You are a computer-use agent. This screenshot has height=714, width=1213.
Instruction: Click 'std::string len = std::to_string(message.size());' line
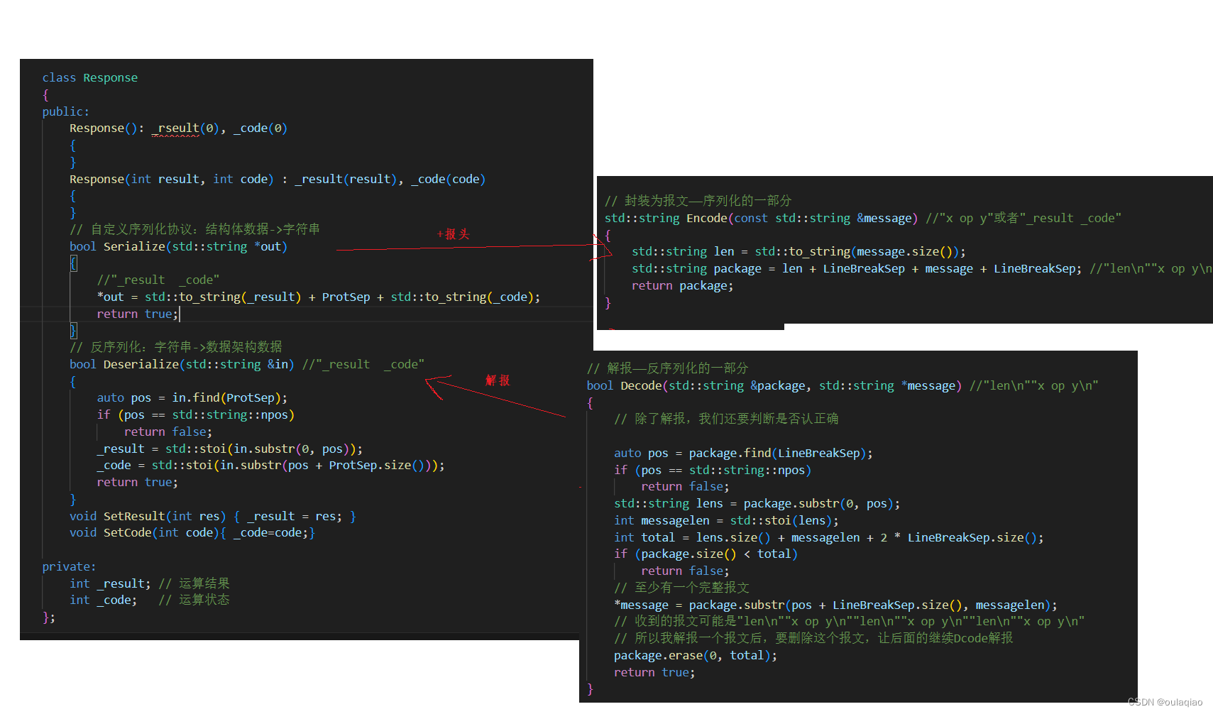click(798, 251)
